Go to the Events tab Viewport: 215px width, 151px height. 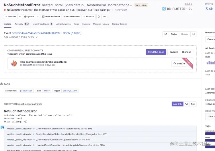click(86, 24)
